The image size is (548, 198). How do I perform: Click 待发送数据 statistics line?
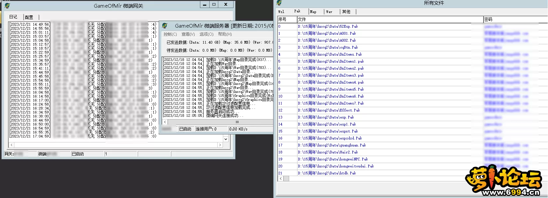point(219,50)
